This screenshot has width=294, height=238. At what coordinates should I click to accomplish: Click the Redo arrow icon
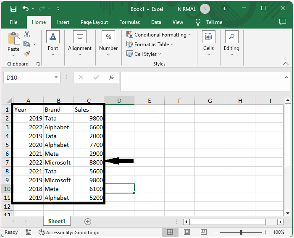click(x=42, y=8)
